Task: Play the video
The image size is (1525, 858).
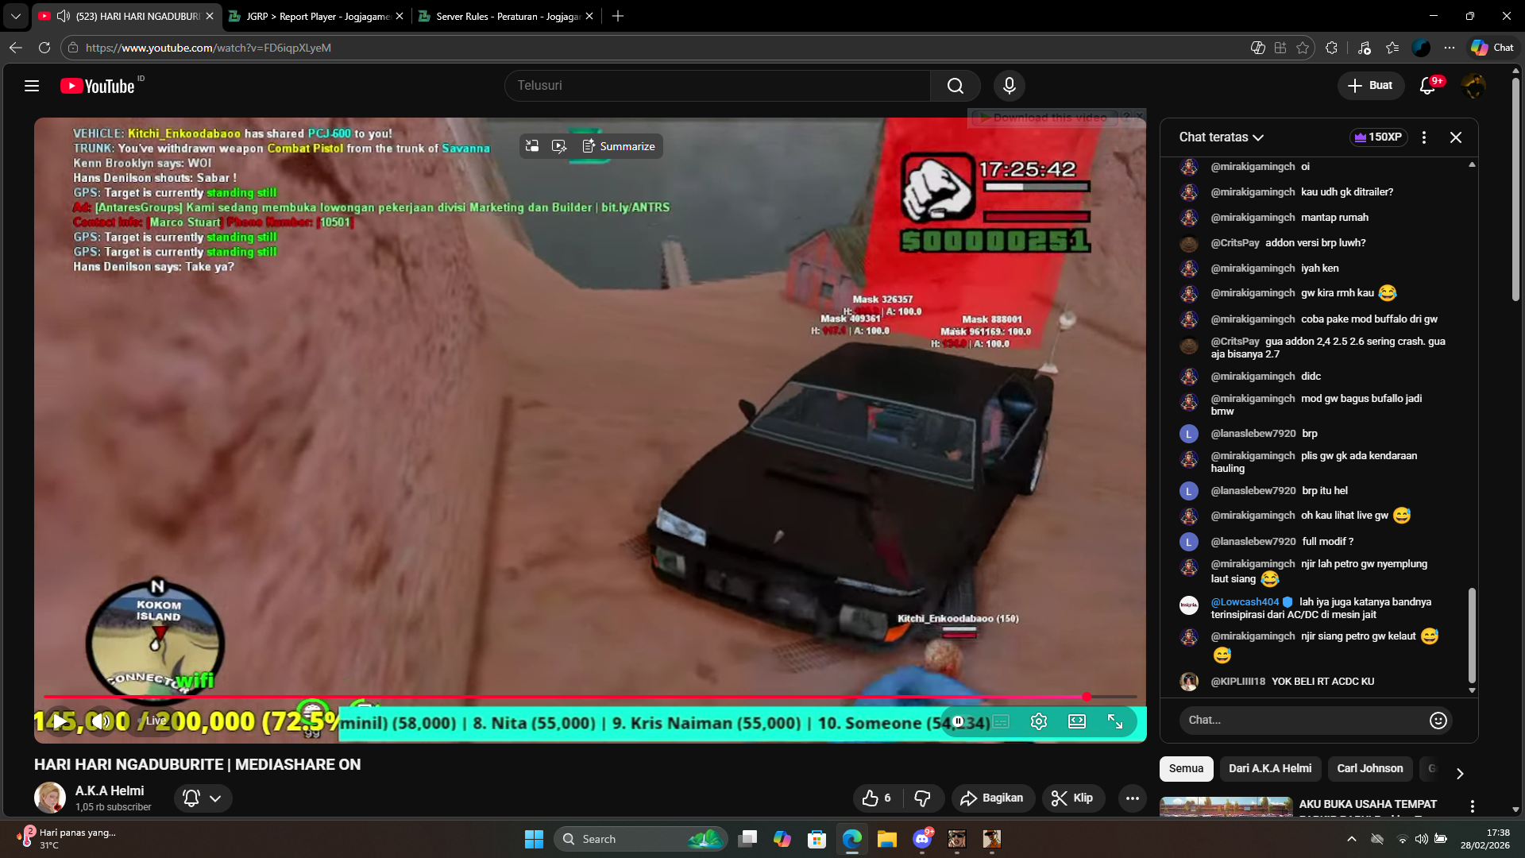Action: pyautogui.click(x=60, y=721)
